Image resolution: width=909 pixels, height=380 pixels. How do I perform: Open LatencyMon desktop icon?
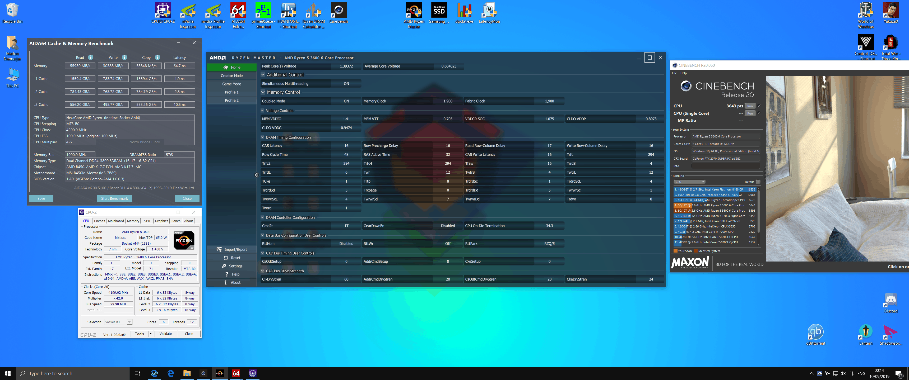pos(489,13)
